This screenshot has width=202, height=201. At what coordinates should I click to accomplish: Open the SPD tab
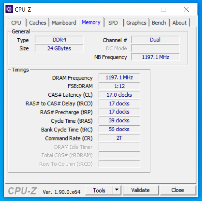pos(113,23)
